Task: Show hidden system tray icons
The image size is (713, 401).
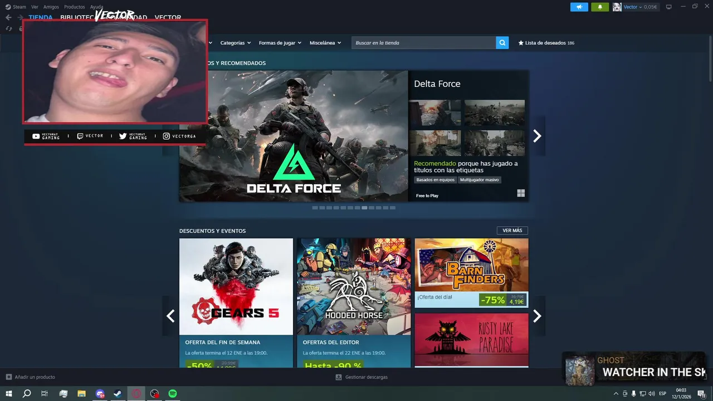Action: coord(616,394)
